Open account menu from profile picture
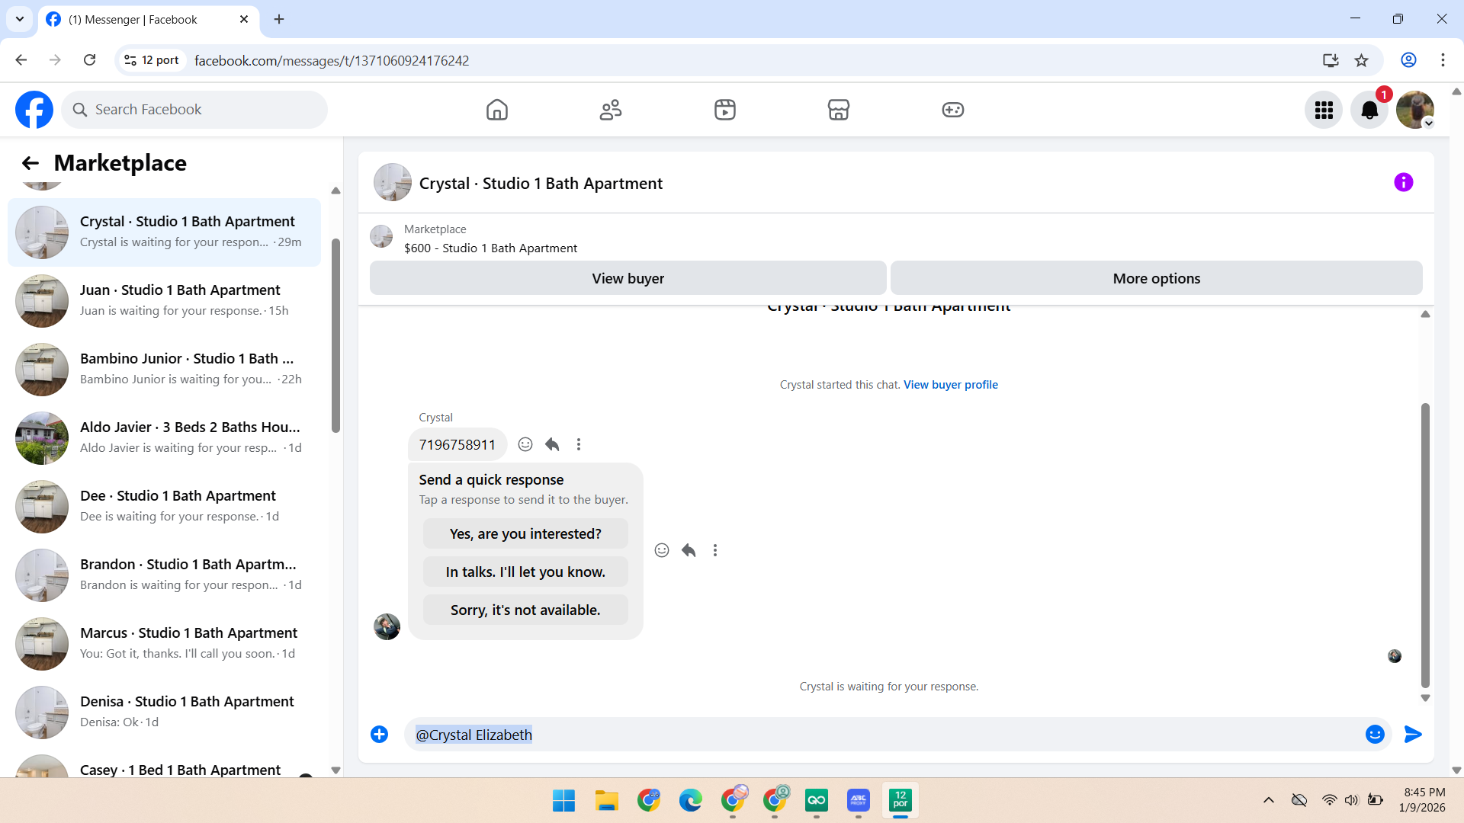1464x823 pixels. tap(1415, 110)
